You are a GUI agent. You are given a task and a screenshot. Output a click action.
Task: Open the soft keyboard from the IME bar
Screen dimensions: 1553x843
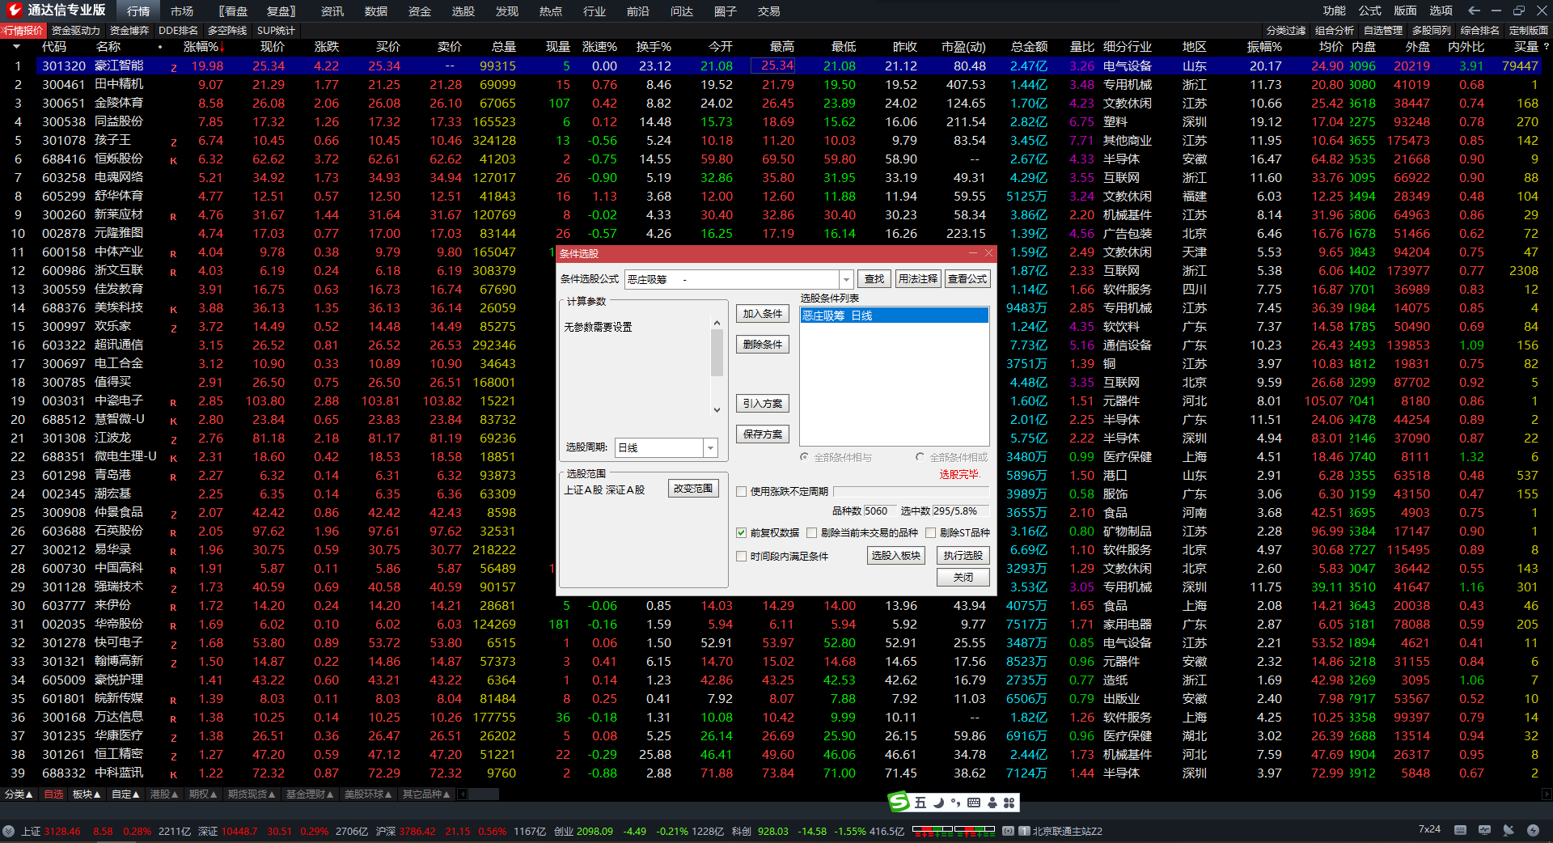click(974, 803)
